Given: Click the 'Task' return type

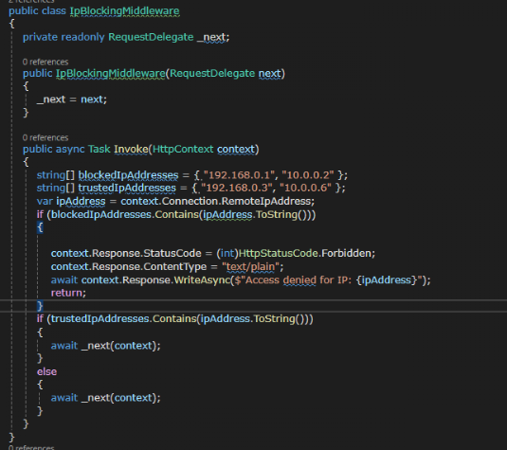Looking at the screenshot, I should [x=100, y=149].
